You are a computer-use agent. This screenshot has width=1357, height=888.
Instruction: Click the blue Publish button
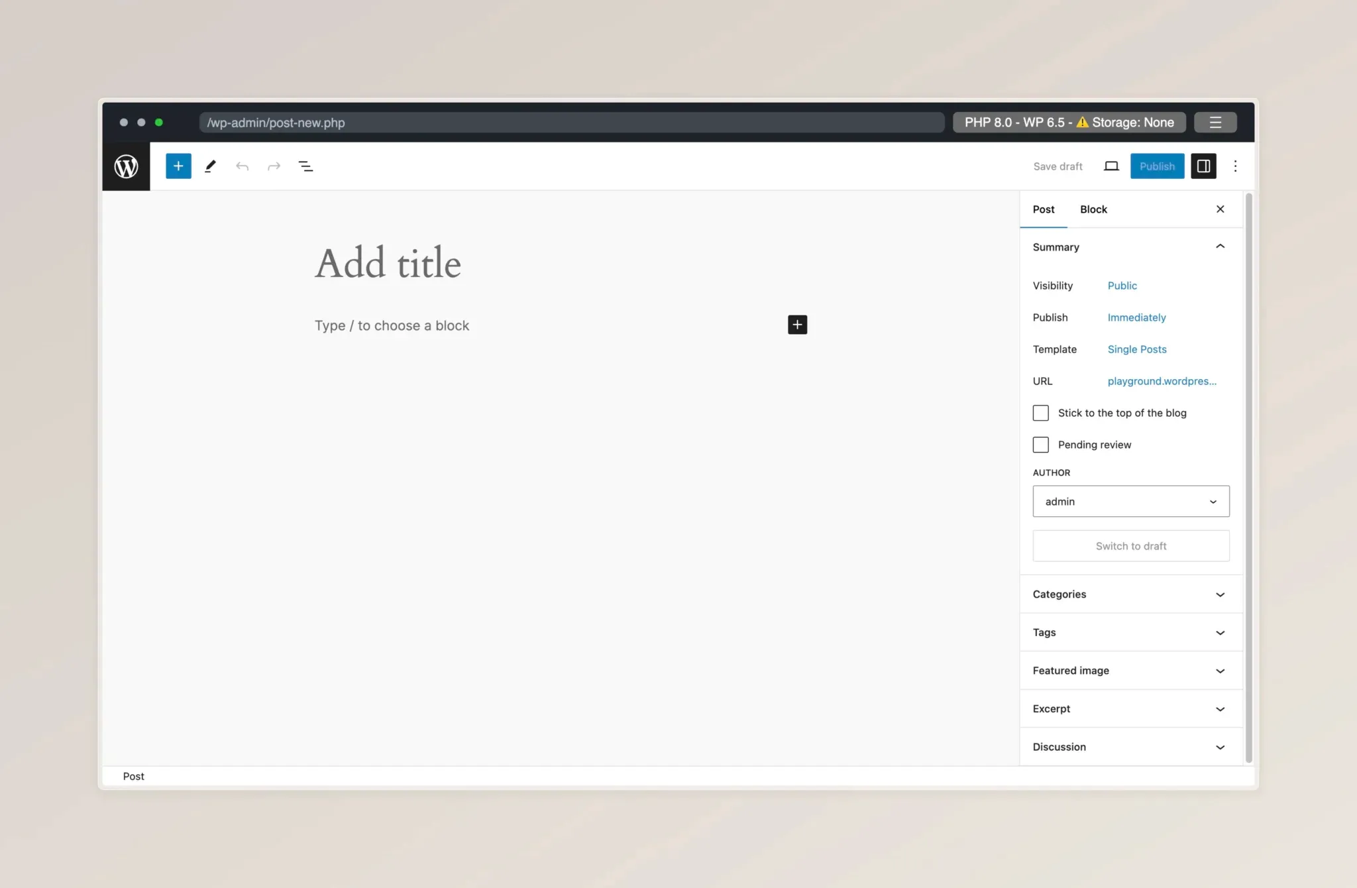(1157, 166)
